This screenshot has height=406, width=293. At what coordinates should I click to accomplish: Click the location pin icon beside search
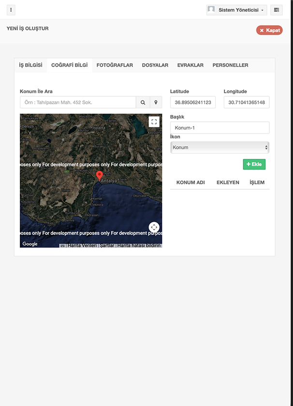click(x=156, y=102)
